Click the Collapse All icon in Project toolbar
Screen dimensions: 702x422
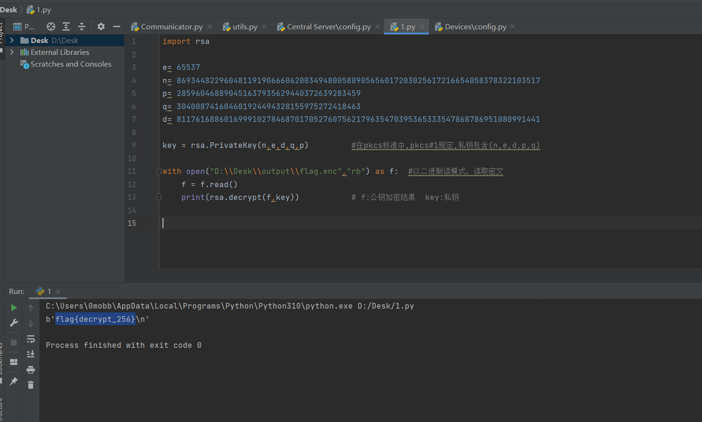coord(82,26)
